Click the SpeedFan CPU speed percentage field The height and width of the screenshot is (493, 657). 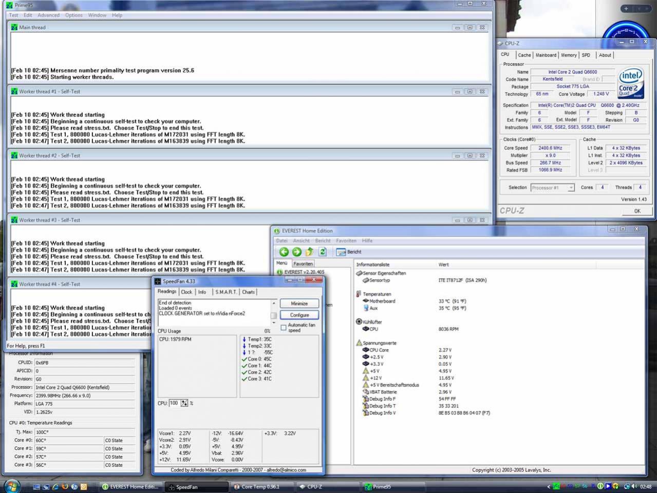174,403
